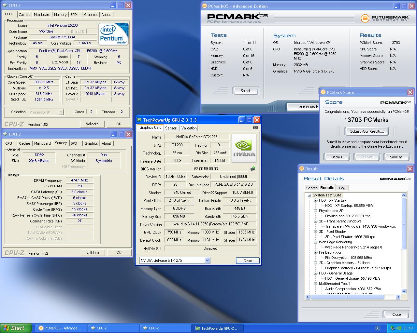
Task: Collapse 2D - Graphics Memory - 64 lines node
Action: click(x=315, y=263)
